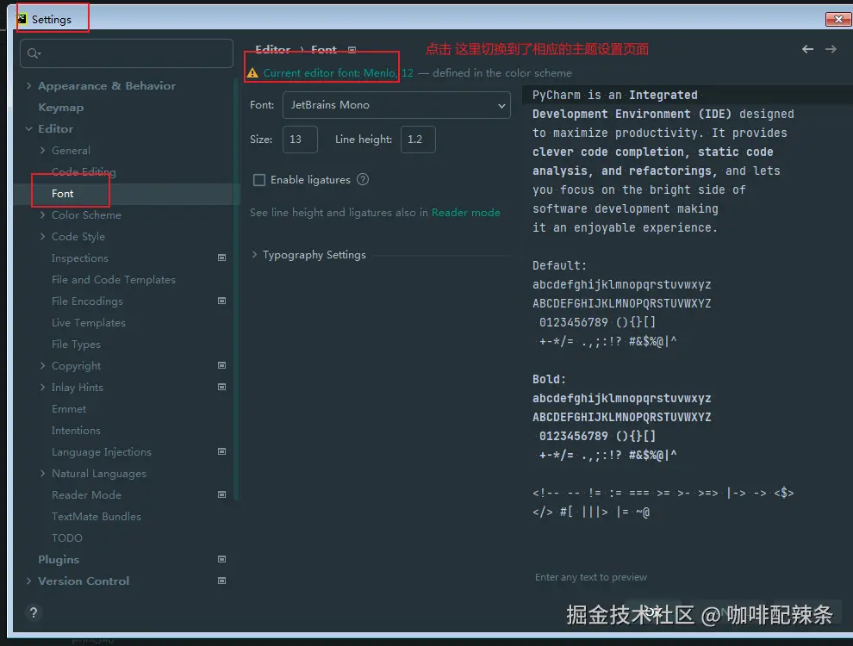This screenshot has width=853, height=646.
Task: Open the Font dropdown showing JetBrains Mono
Action: pyautogui.click(x=396, y=105)
